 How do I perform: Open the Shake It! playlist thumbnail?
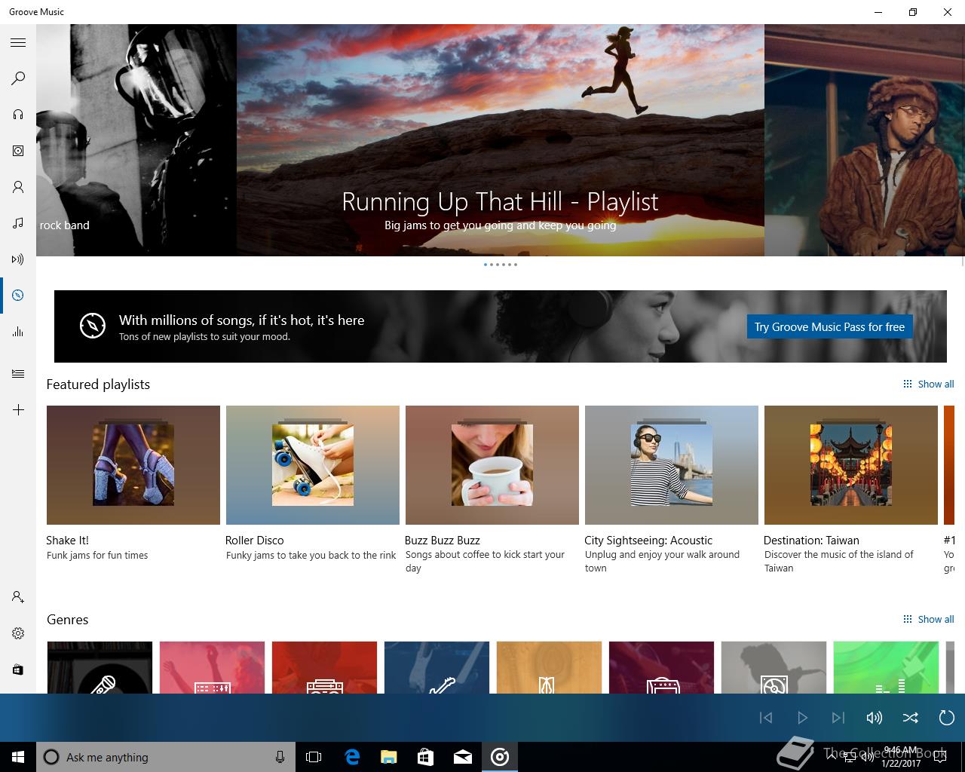pyautogui.click(x=133, y=465)
